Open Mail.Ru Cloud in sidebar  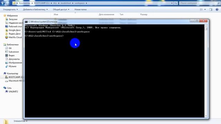[x=13, y=38]
